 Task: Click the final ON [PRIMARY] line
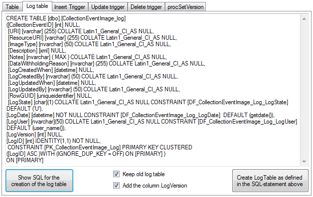[x=25, y=160]
